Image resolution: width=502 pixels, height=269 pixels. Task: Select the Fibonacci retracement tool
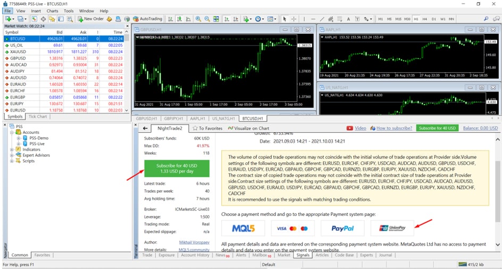point(340,19)
